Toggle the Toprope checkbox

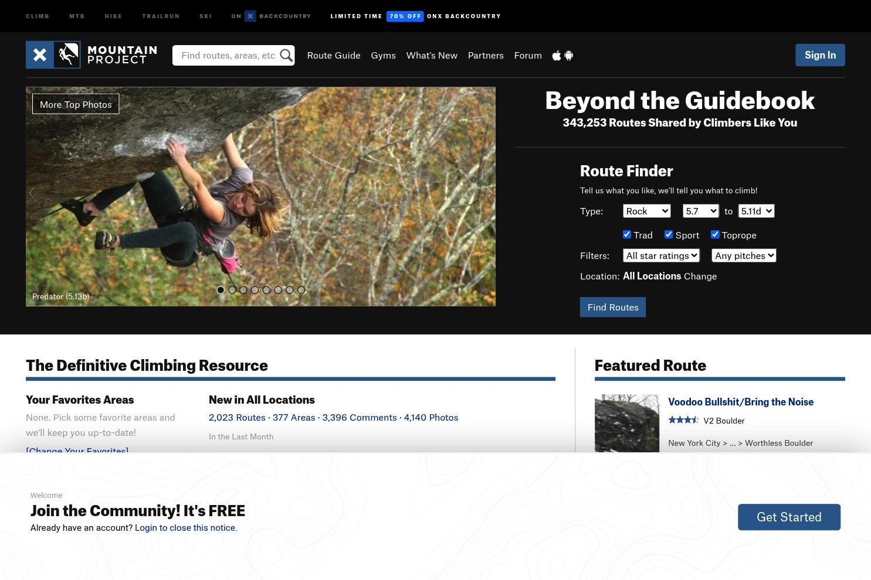tap(715, 234)
